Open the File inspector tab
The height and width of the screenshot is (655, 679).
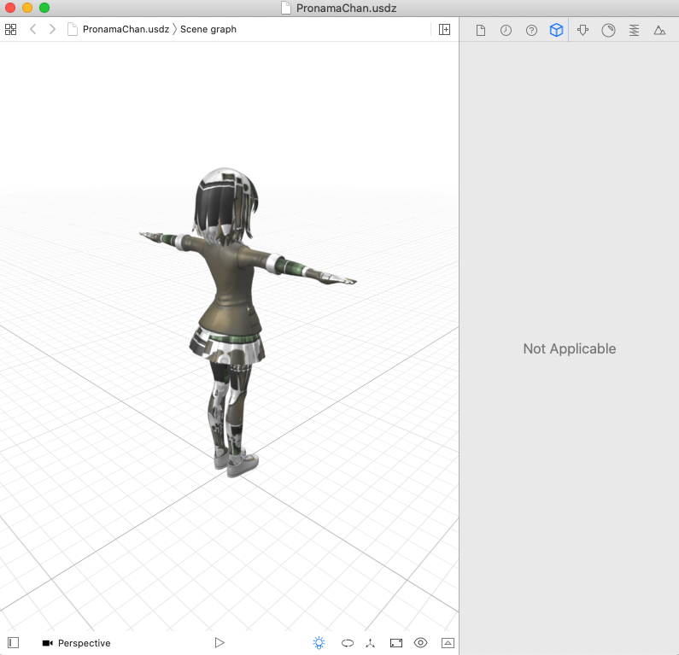(481, 30)
